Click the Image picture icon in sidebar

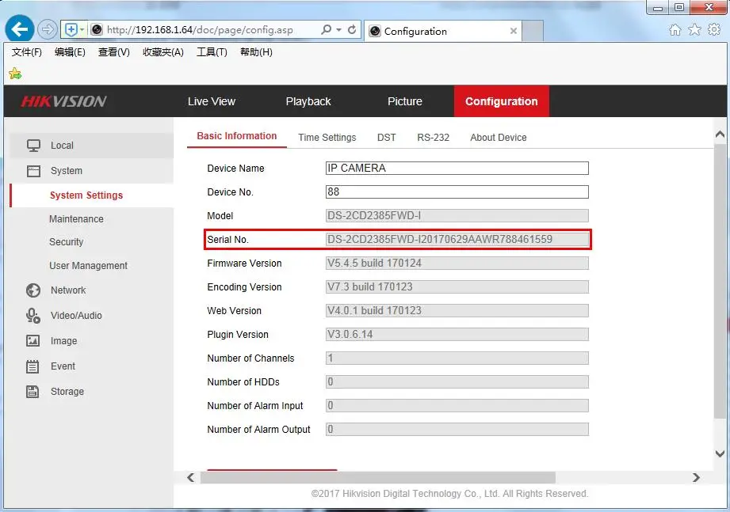click(x=32, y=341)
